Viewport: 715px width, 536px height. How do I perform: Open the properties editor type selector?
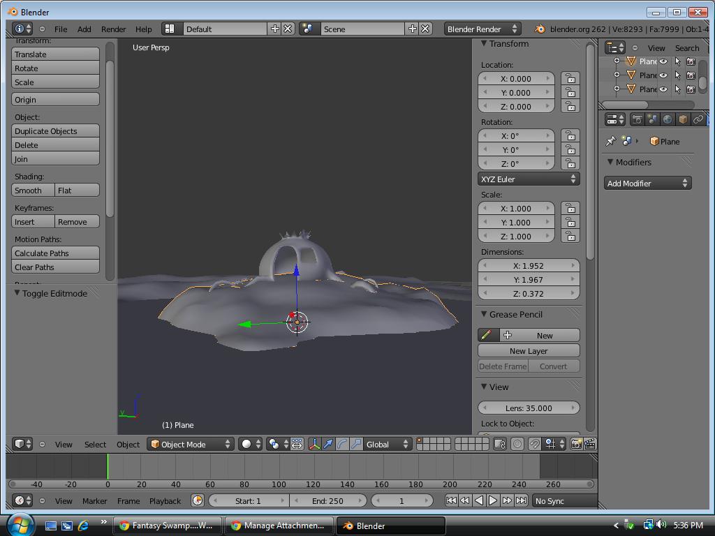pos(615,119)
